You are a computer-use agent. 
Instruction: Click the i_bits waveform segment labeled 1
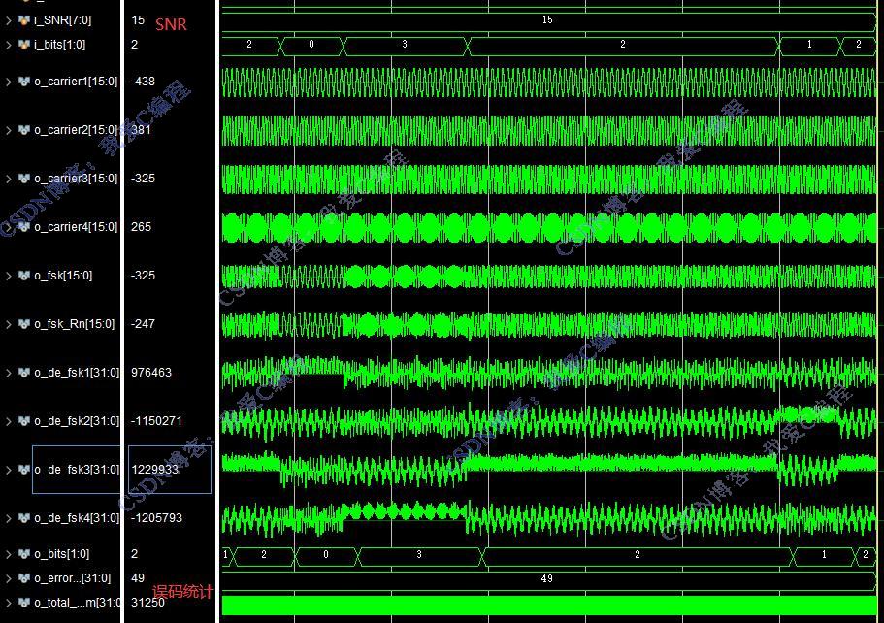(x=809, y=45)
